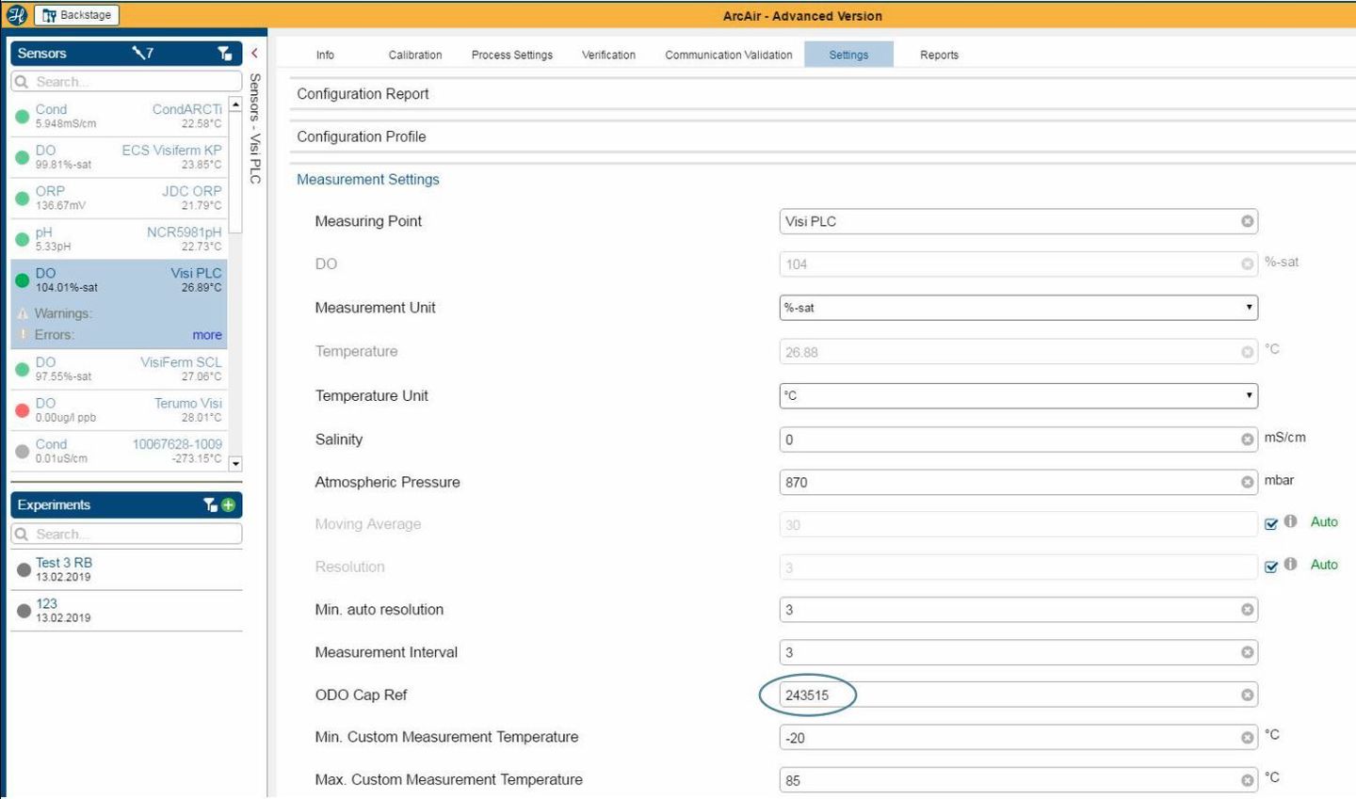Select the DO ECS Visiferm KP sensor
The width and height of the screenshot is (1356, 799).
click(120, 157)
